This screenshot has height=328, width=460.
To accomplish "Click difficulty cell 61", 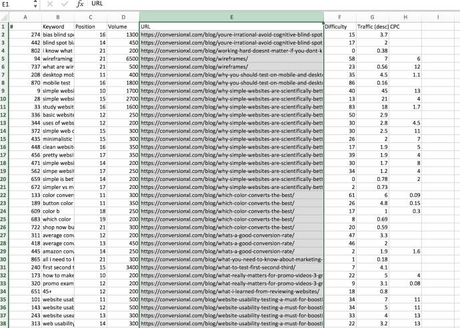I will pos(340,195).
